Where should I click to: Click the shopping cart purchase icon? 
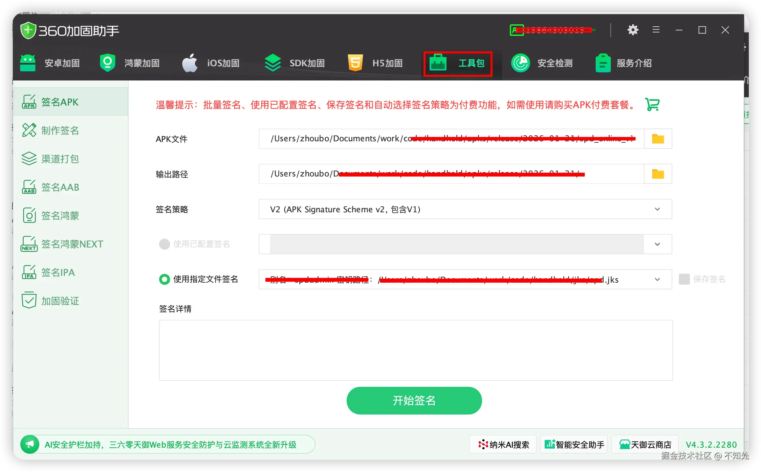(652, 104)
